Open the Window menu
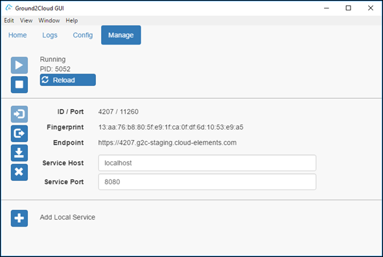 pyautogui.click(x=49, y=21)
